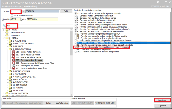The width and height of the screenshot is (172, 109).
Task: Collapse the 4 - PEDIDO DE VENDA node
Action: (7, 49)
